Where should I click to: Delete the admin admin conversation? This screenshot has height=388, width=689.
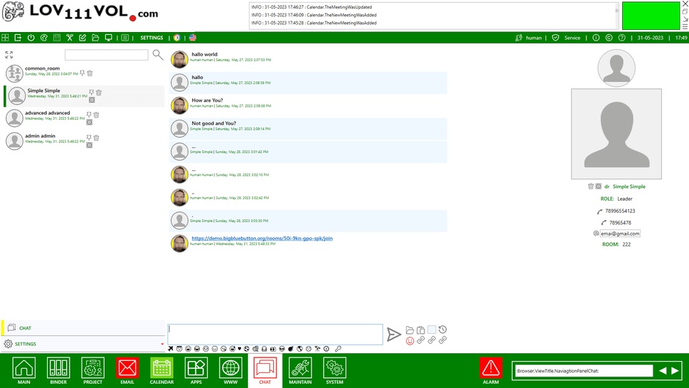96,137
